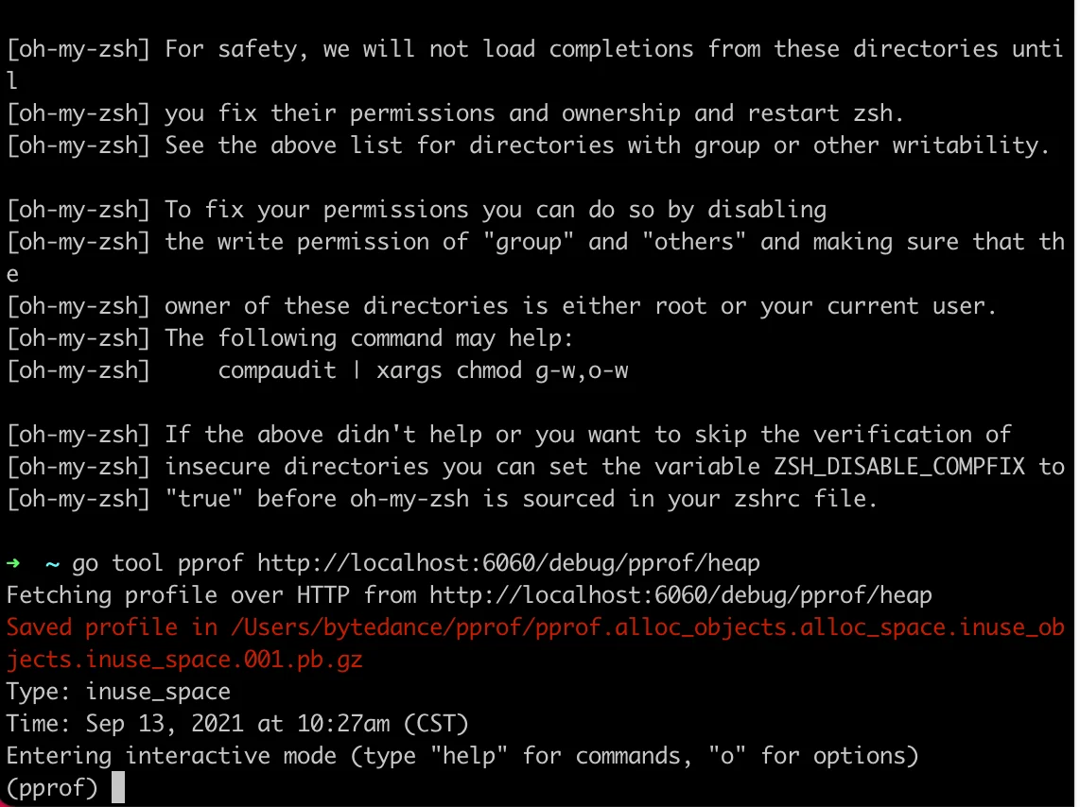
Task: Click the 'Entering interactive mode' line
Action: [x=462, y=756]
